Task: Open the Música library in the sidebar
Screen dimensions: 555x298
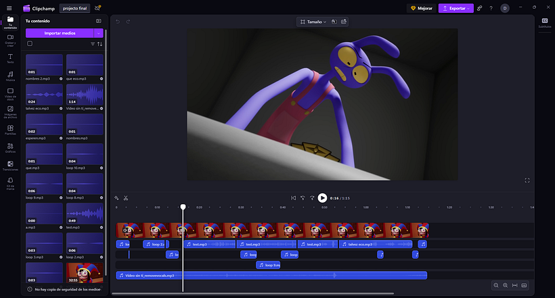Action: click(10, 75)
